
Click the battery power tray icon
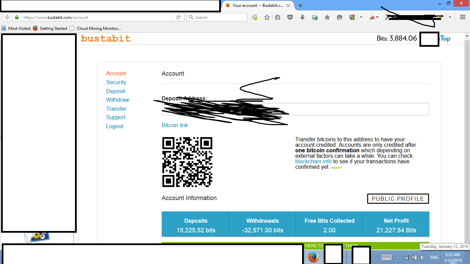point(415,257)
